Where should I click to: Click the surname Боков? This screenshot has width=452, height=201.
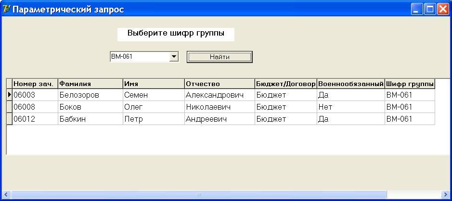tap(70, 107)
